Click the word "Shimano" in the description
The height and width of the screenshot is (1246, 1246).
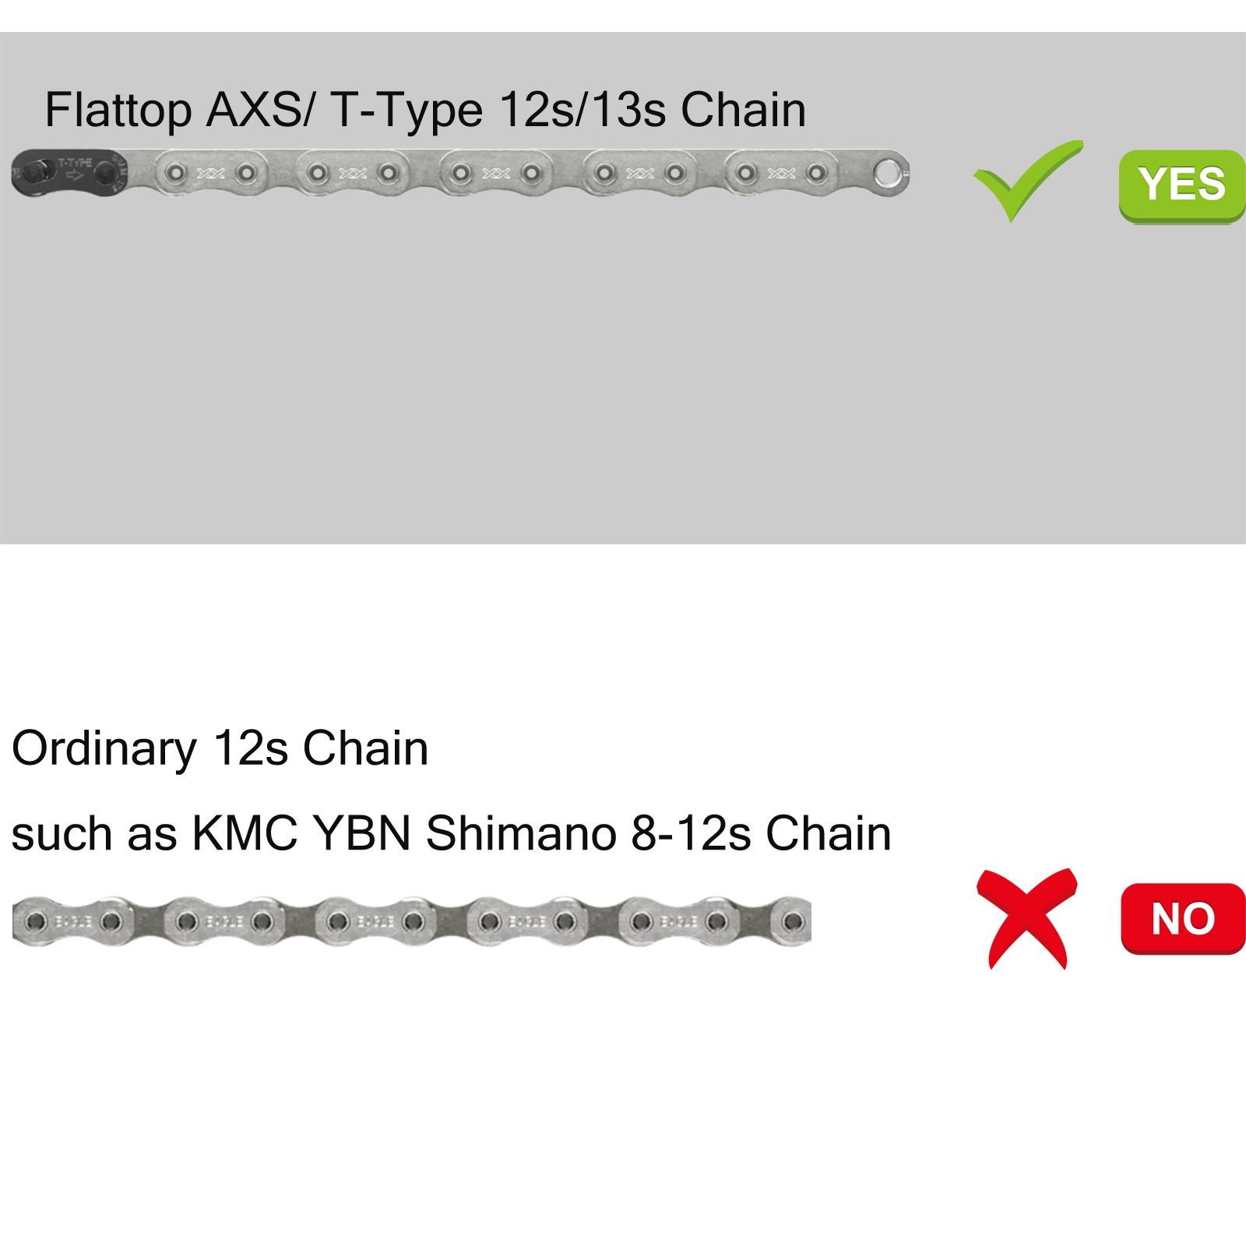coord(521,833)
